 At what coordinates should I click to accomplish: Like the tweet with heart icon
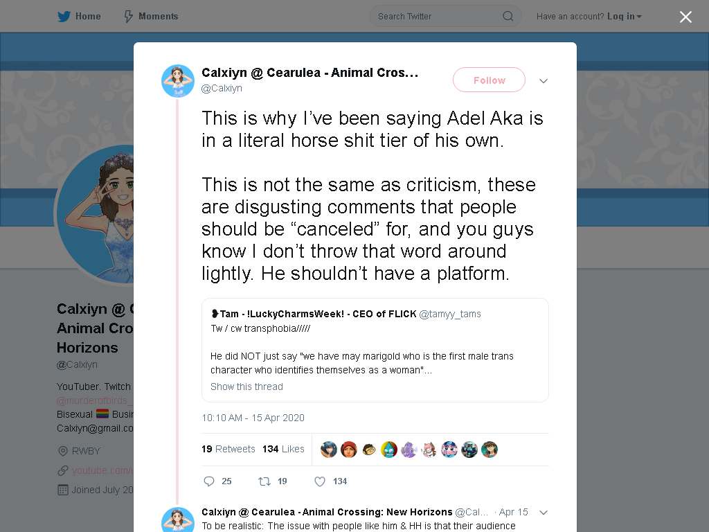point(320,481)
